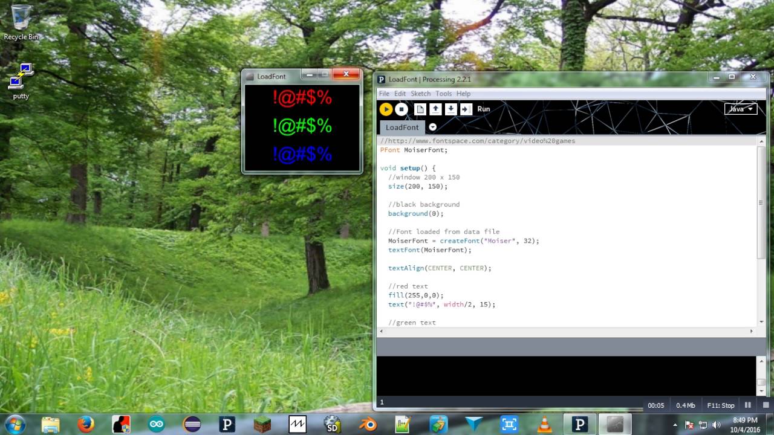Image resolution: width=774 pixels, height=435 pixels.
Task: Create a new sketch with the New icon
Action: point(420,109)
